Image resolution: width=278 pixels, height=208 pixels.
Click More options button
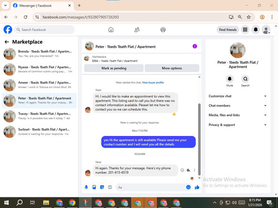tap(172, 68)
